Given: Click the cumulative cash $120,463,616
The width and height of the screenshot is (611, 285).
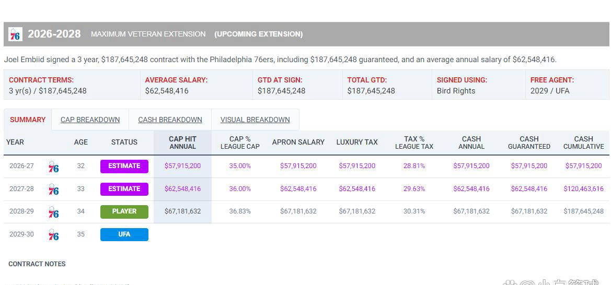Looking at the screenshot, I should point(584,189).
